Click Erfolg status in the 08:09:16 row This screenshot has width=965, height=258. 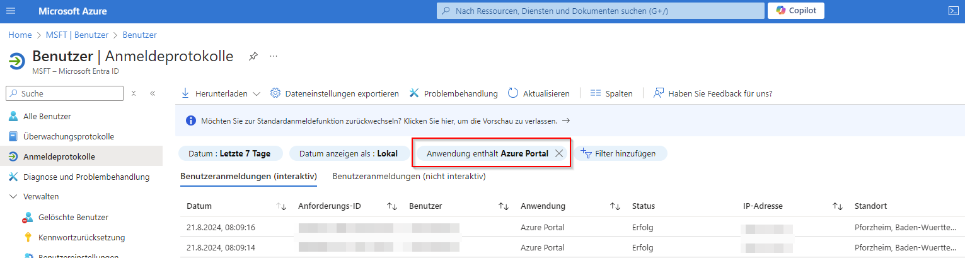pos(642,227)
